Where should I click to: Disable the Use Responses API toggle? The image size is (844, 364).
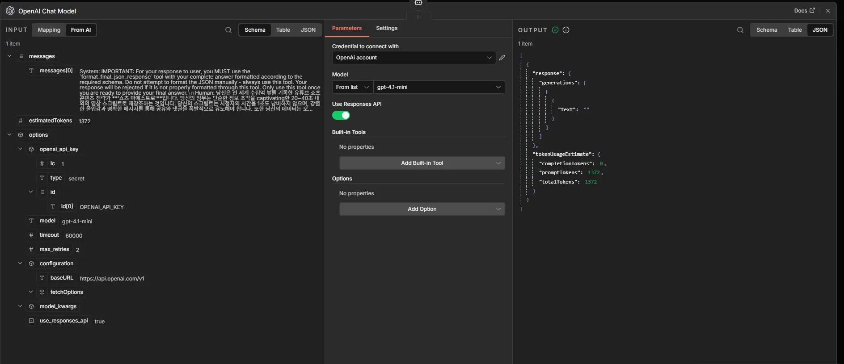tap(341, 116)
